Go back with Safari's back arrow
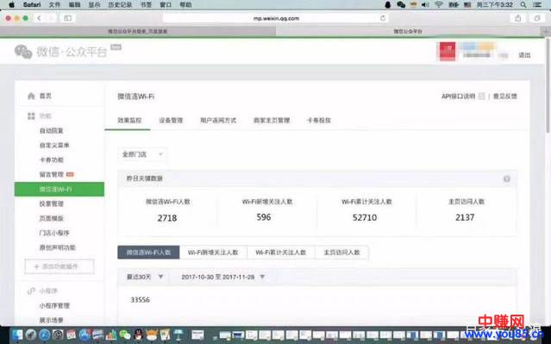 tap(39, 18)
